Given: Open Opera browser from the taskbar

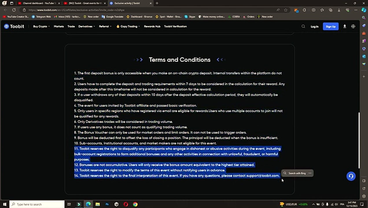Looking at the screenshot, I should click(126, 204).
